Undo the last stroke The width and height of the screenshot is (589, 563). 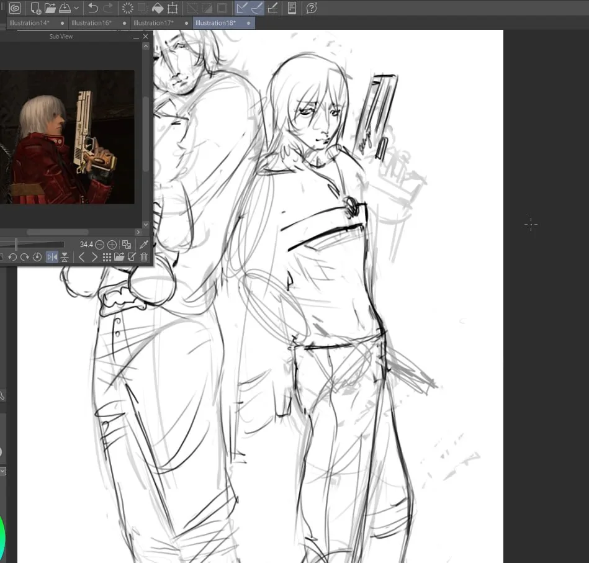[92, 8]
